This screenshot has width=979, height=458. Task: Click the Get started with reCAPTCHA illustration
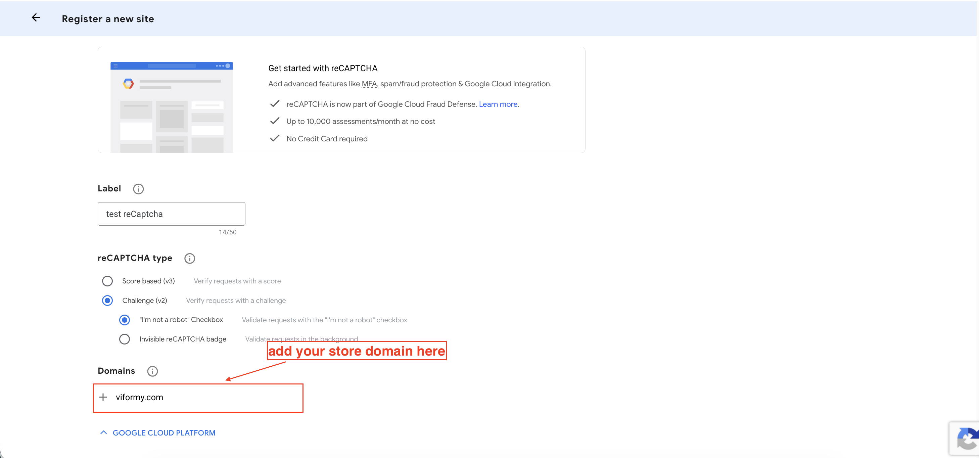(172, 107)
